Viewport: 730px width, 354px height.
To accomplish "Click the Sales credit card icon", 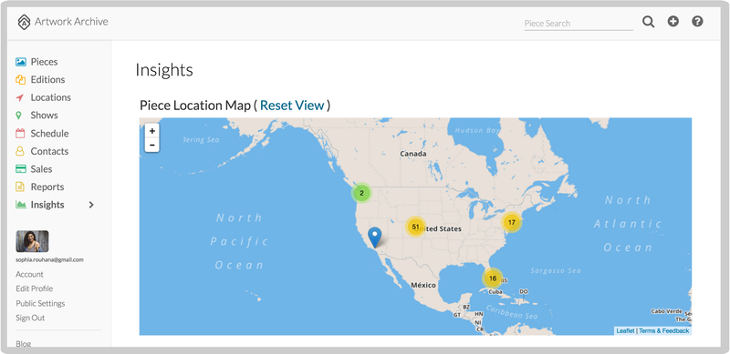I will [x=20, y=168].
